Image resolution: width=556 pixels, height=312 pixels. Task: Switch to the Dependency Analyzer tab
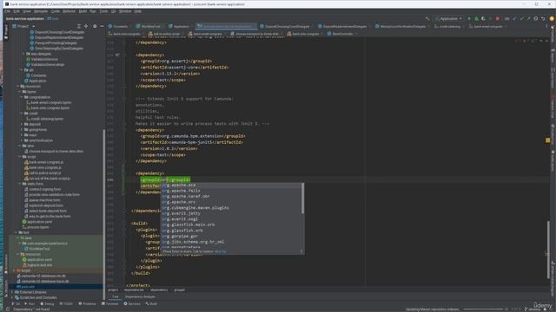coord(140,296)
